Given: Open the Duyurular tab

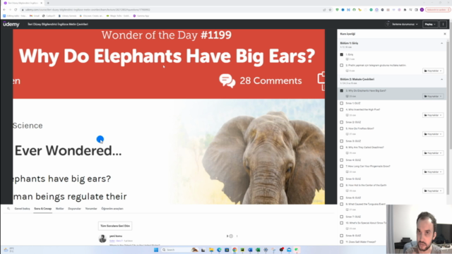Looking at the screenshot, I should [x=74, y=209].
